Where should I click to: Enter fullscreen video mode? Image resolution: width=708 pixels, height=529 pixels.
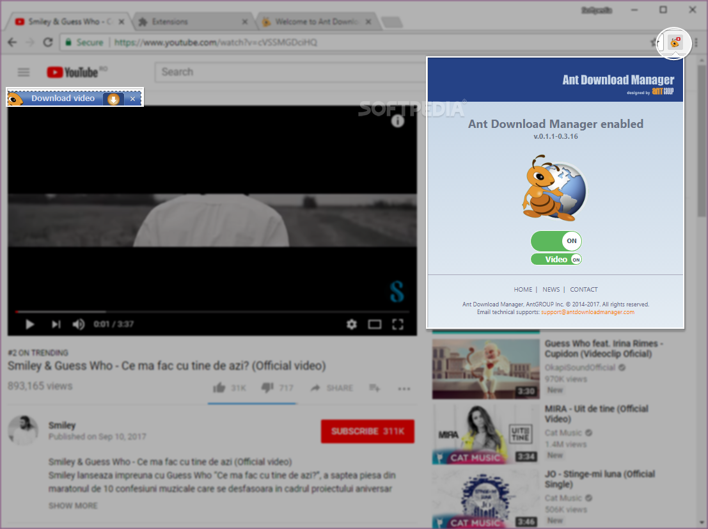[x=398, y=324]
